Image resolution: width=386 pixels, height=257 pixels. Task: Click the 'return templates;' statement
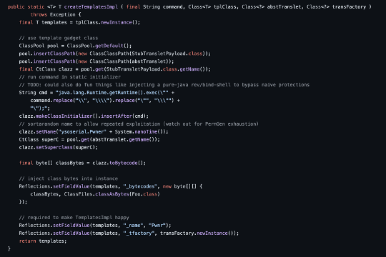pos(43,241)
